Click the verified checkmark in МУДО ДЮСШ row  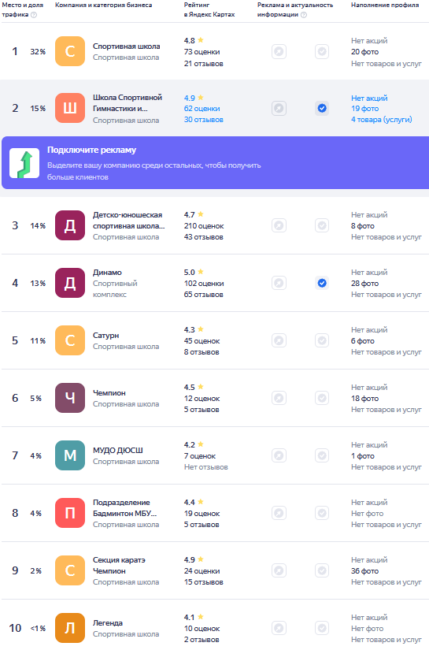[322, 455]
